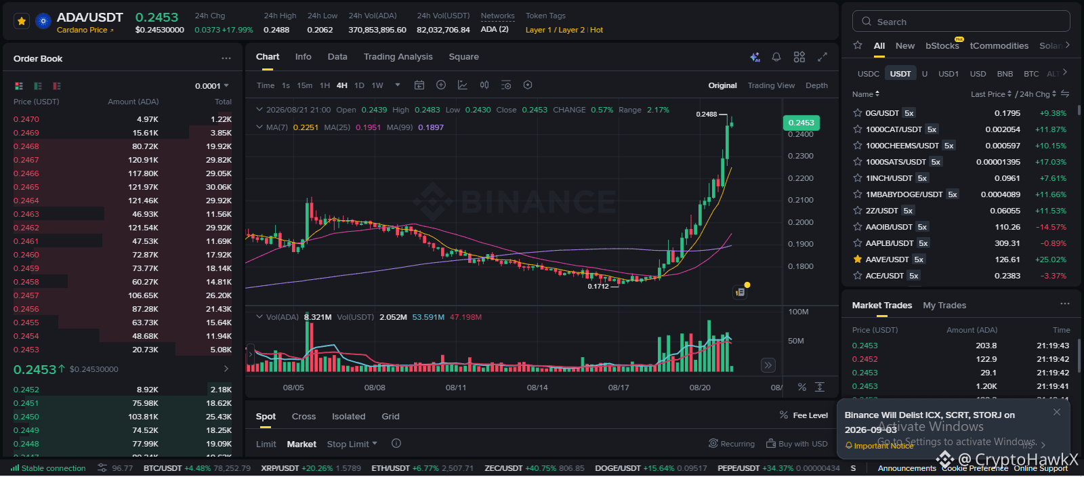Click the add indicator plus icon

[441, 85]
